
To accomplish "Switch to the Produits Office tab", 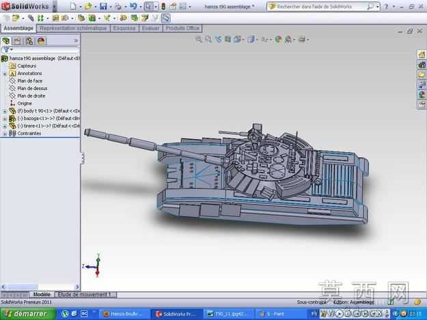I will (x=182, y=28).
